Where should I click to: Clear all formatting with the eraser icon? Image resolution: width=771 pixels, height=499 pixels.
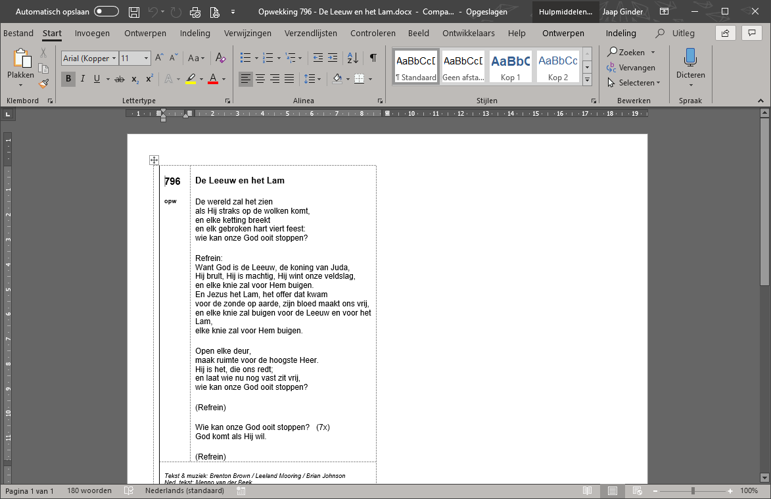(220, 58)
